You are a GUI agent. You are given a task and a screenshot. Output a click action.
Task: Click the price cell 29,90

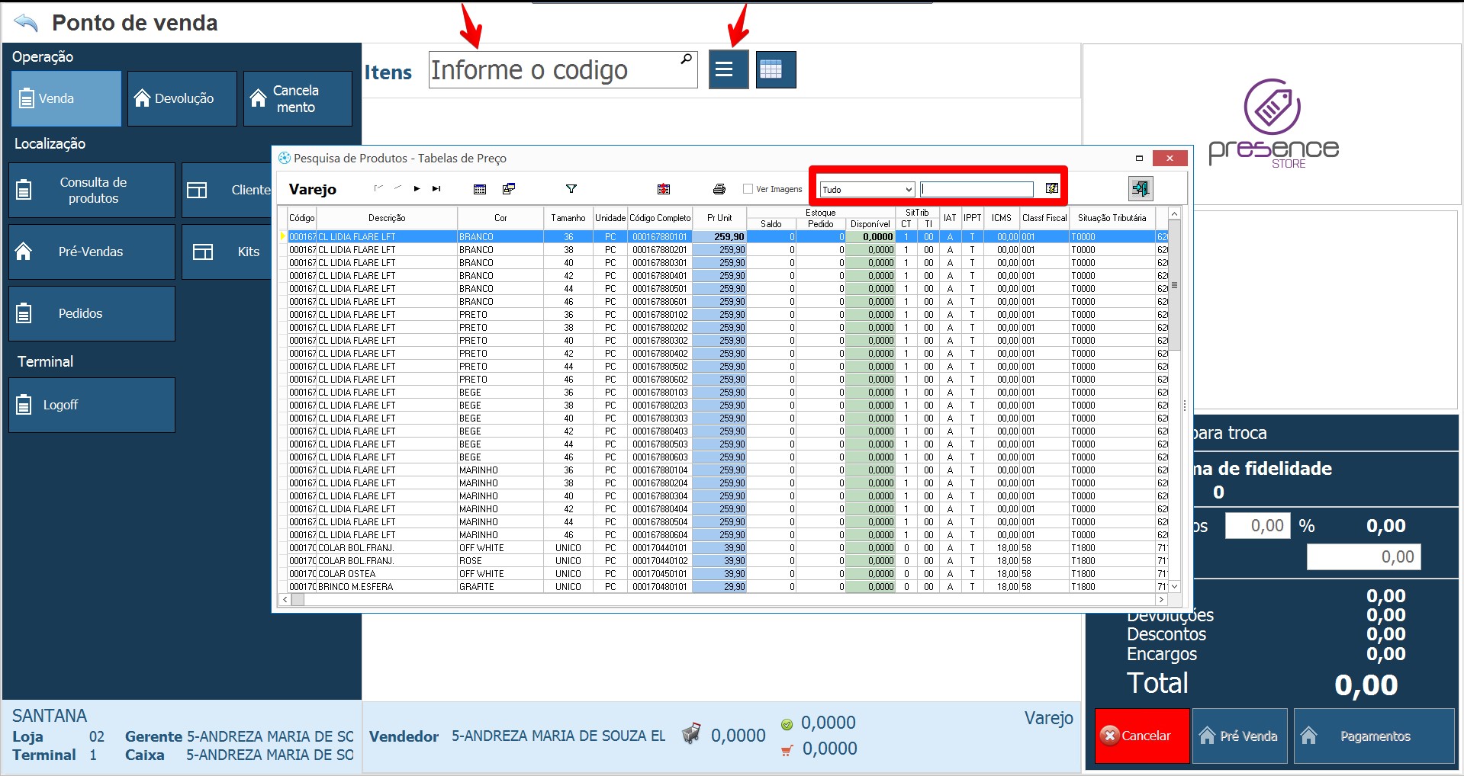(x=719, y=587)
